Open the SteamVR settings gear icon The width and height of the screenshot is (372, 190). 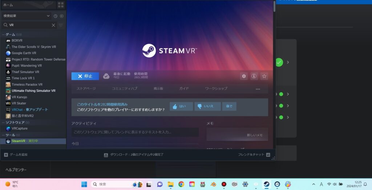tap(244, 76)
